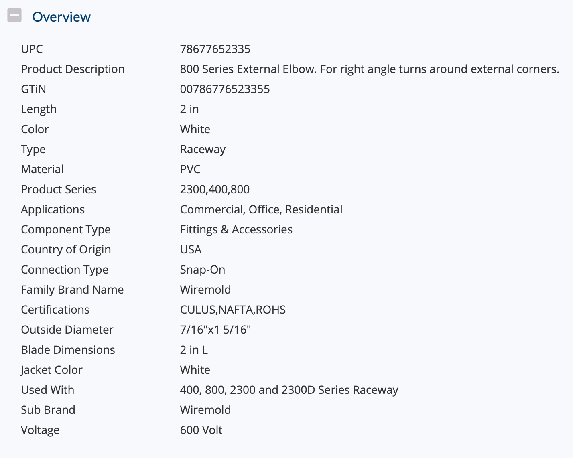Click the Color value White
573x458 pixels.
(195, 129)
